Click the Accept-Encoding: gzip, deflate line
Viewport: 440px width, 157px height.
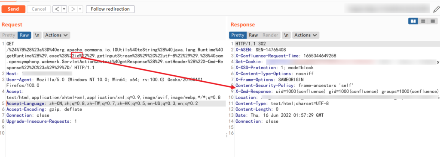[x=44, y=110]
